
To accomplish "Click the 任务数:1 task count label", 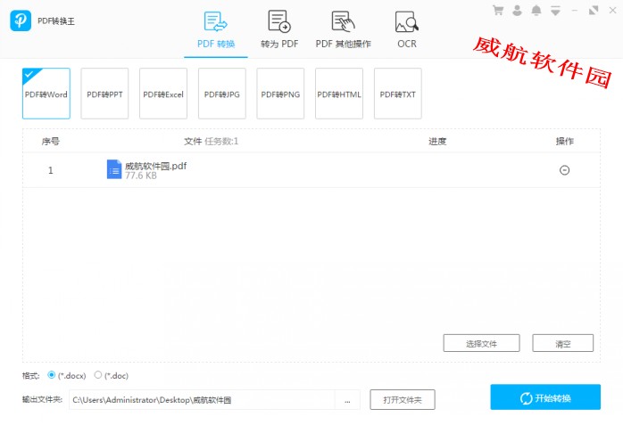I will click(x=221, y=141).
